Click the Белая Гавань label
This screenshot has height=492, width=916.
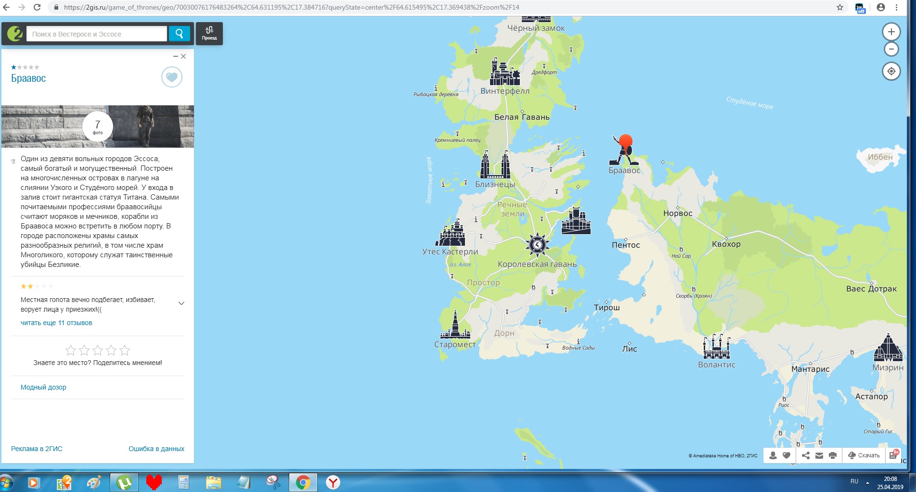(x=522, y=117)
